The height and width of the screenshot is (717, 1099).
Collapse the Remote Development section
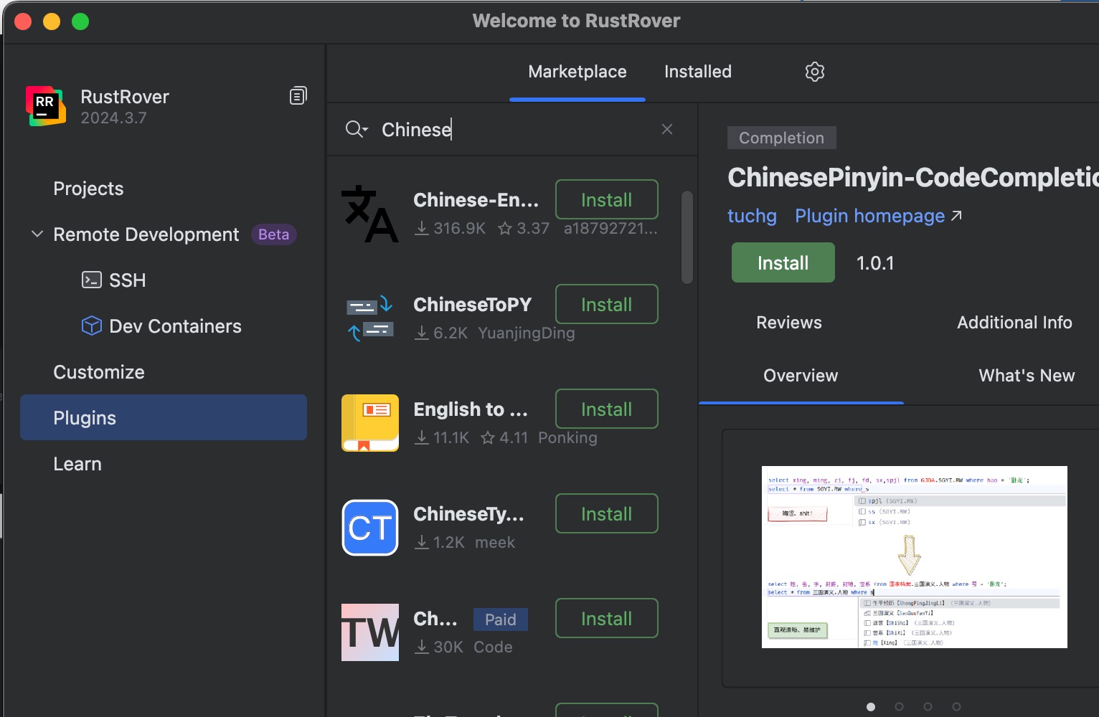[x=37, y=234]
